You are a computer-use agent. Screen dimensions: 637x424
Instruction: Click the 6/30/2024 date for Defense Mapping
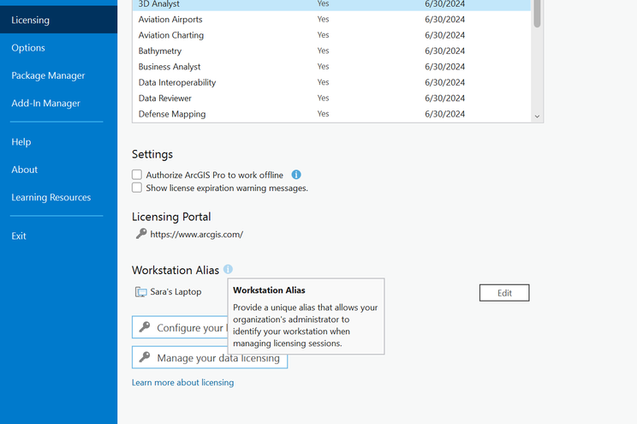[x=445, y=114]
